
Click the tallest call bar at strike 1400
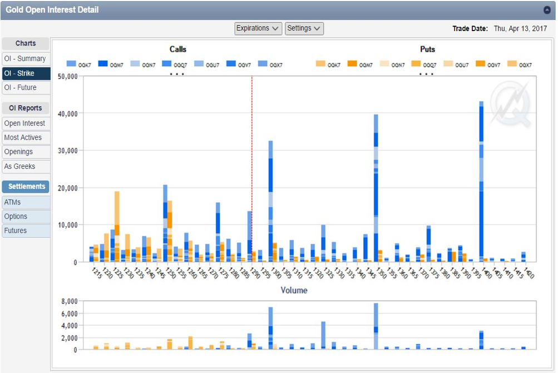(481, 181)
